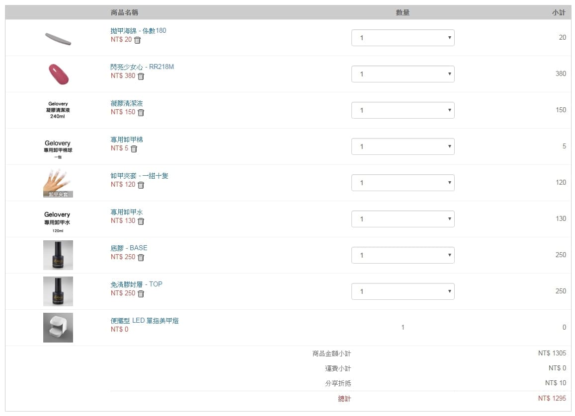
Task: Remove 免清膠封層 TOP with trash icon
Action: tap(141, 294)
